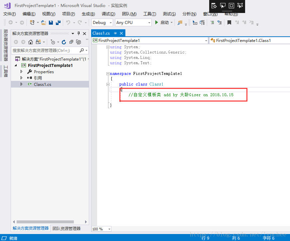Open the 团队(M) menu
Screen dimensions: 290x241
129,14
